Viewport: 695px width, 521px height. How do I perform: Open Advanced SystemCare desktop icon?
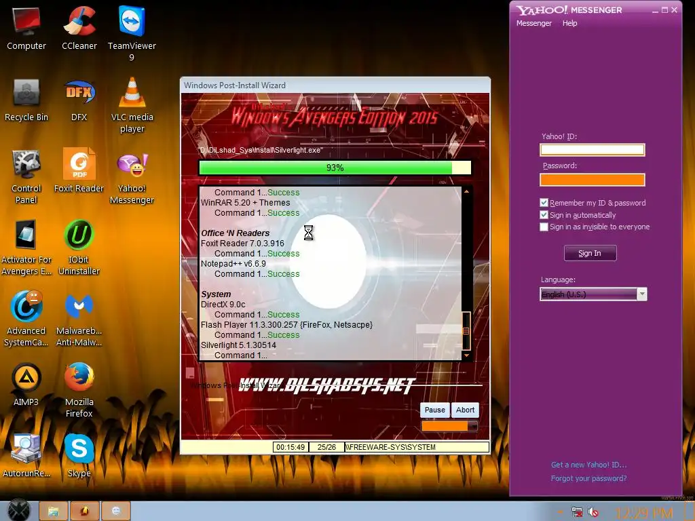26,319
